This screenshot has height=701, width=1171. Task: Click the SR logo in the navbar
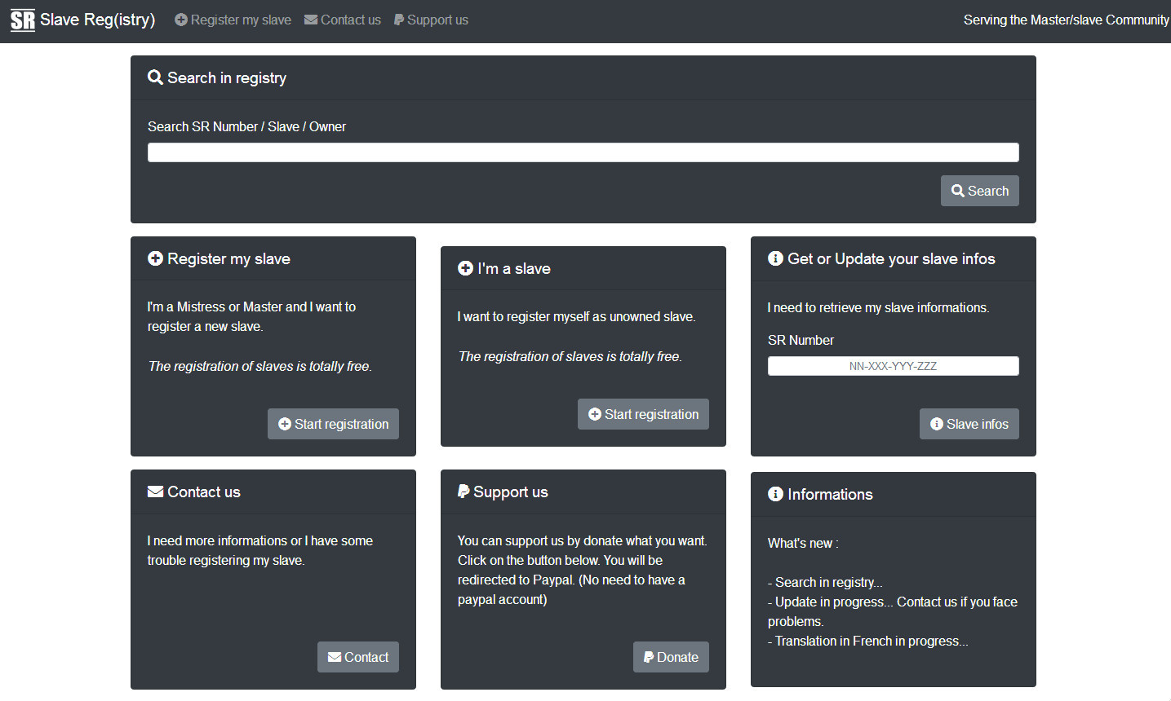[23, 20]
